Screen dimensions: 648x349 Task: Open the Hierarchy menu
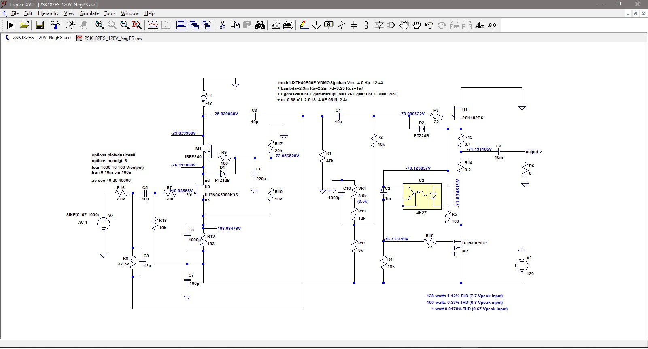tap(48, 13)
